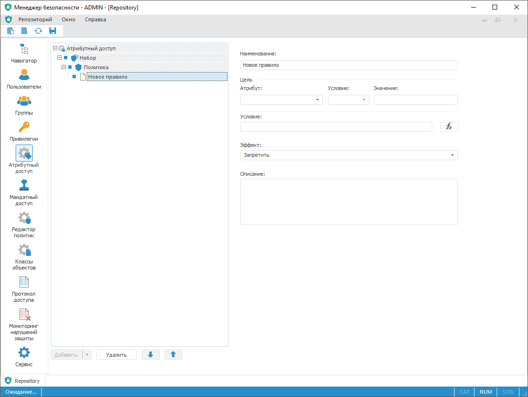This screenshot has width=528, height=397.
Task: Open the Репозиторий menu
Action: pos(35,19)
